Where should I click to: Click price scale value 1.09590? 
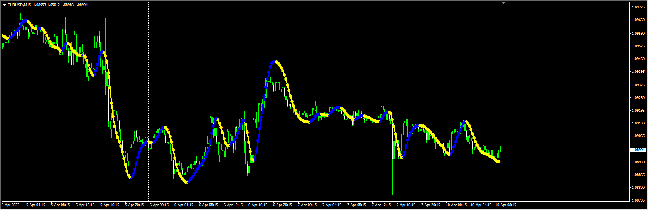click(x=638, y=33)
